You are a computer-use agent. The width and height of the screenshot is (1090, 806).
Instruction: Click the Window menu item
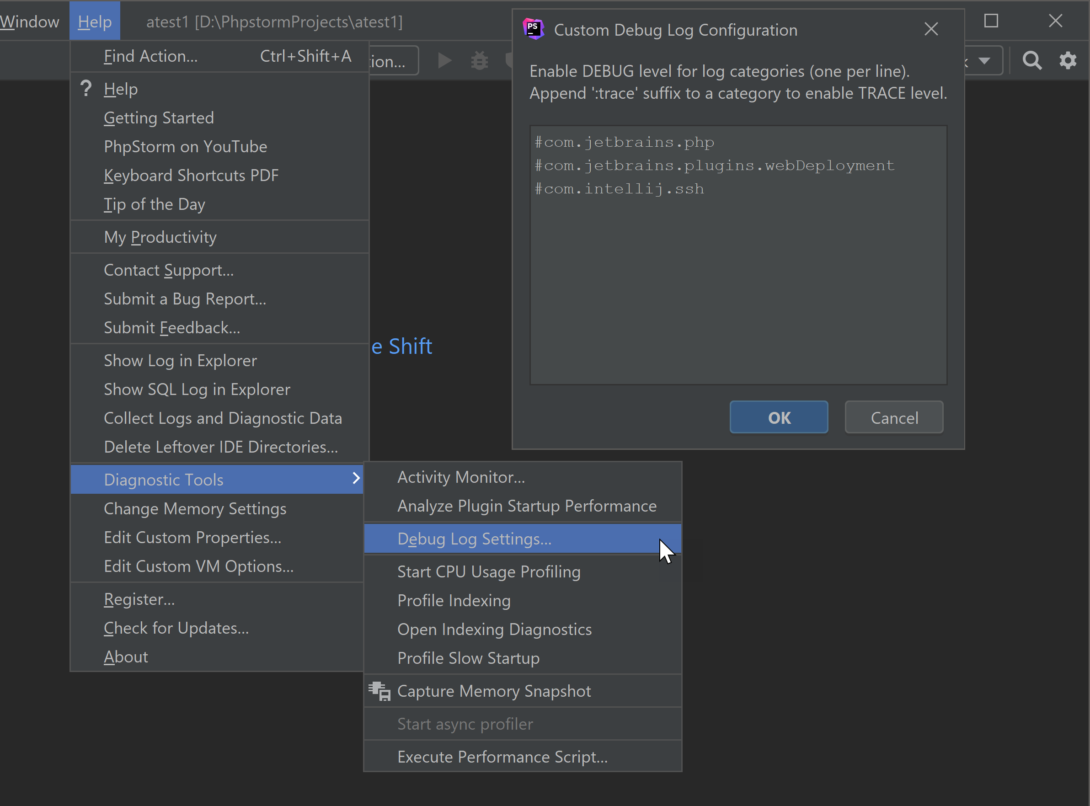[31, 20]
